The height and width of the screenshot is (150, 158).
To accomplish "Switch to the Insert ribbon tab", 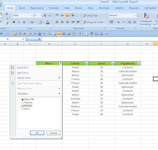I will point(22,8).
